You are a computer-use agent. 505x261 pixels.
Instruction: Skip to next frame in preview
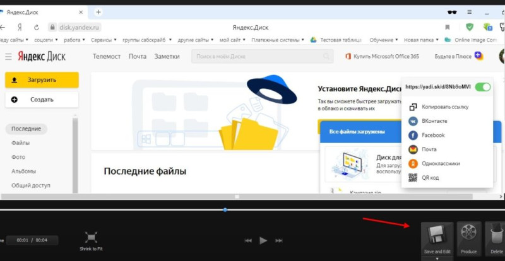point(279,240)
